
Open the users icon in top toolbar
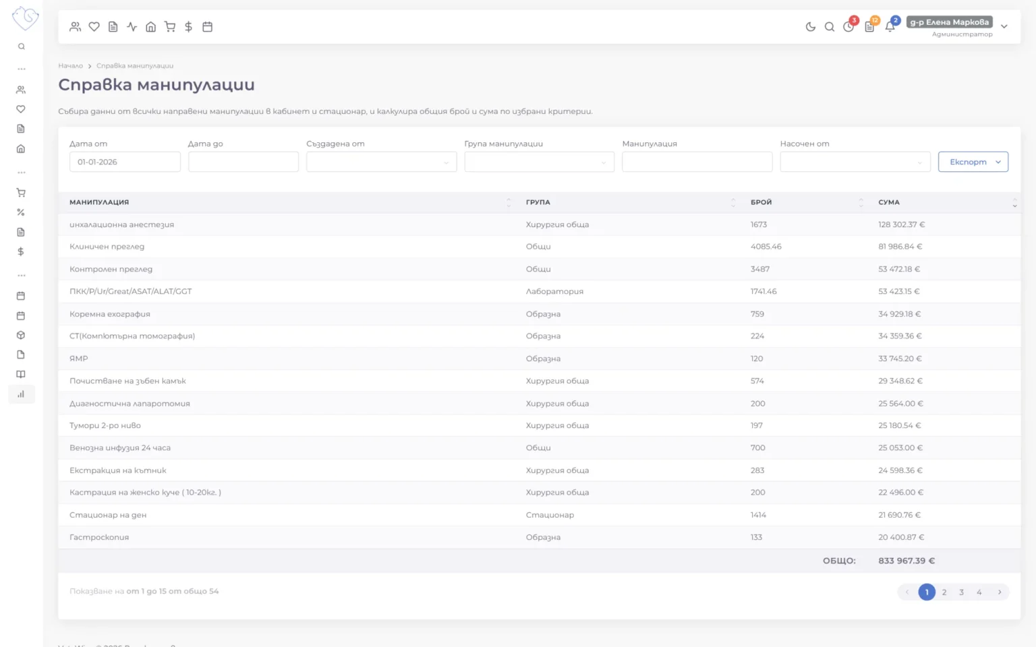76,27
